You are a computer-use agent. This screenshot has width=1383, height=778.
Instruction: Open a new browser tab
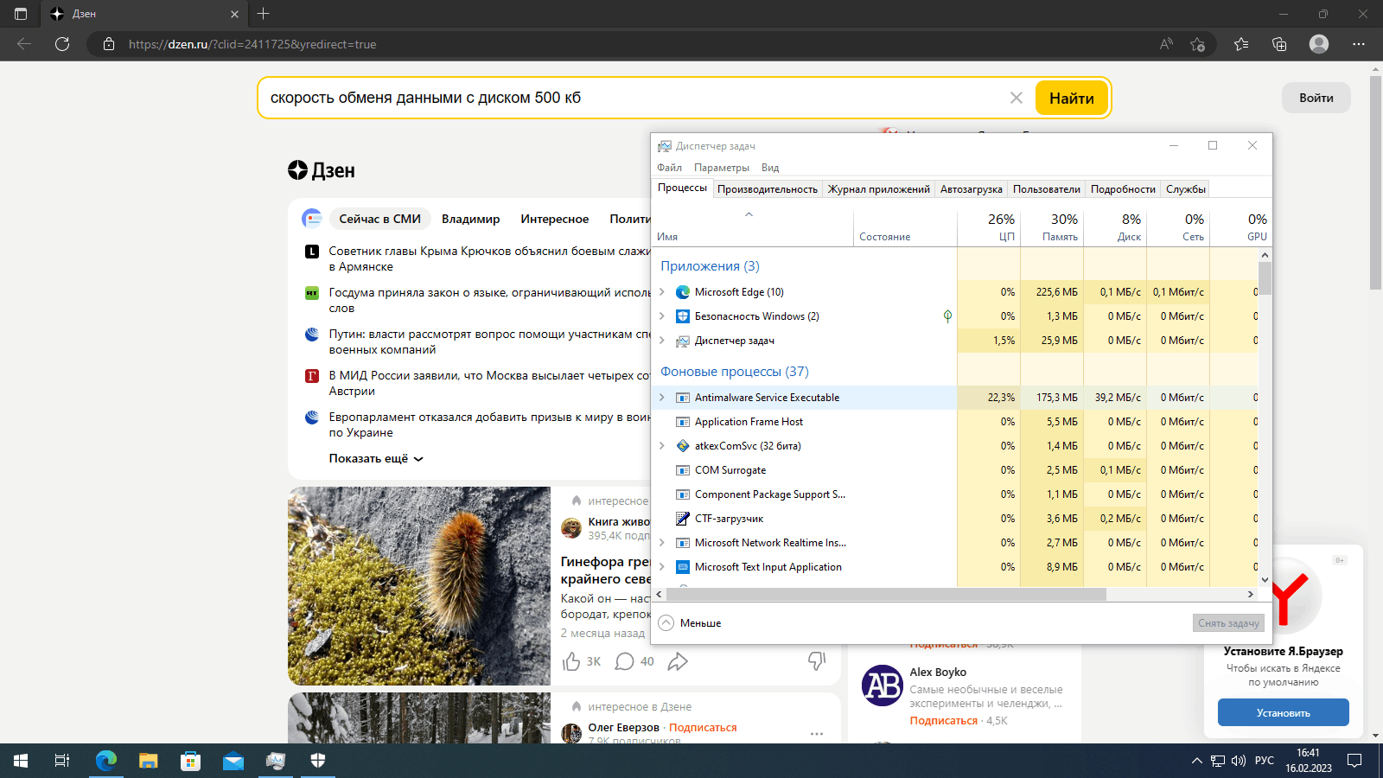coord(264,14)
